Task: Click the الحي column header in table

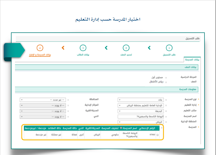Action: point(81,128)
